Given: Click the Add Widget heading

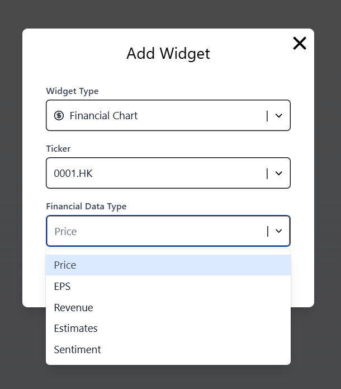Looking at the screenshot, I should pyautogui.click(x=168, y=54).
